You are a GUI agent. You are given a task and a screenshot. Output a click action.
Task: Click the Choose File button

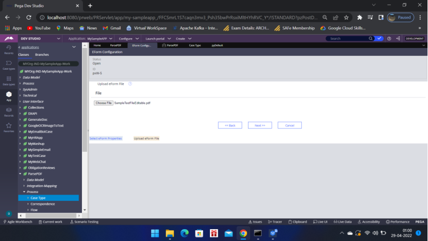[104, 103]
